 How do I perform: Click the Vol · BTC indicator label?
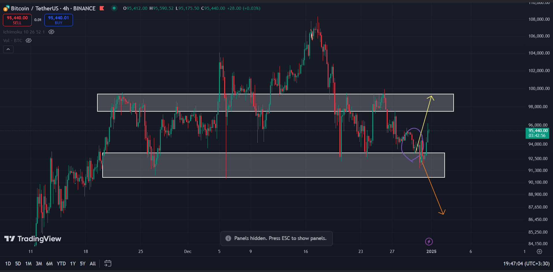tap(13, 40)
